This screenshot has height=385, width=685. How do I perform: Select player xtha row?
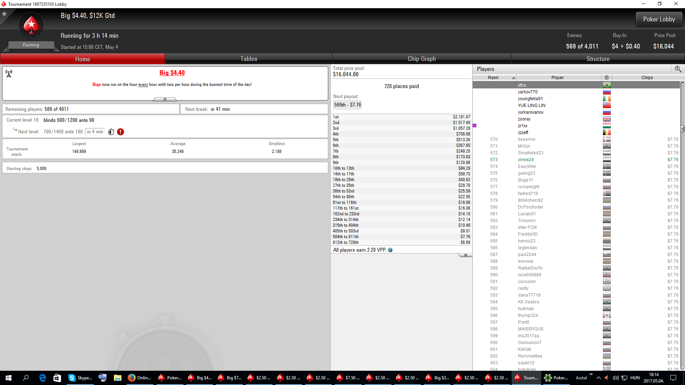pyautogui.click(x=576, y=85)
